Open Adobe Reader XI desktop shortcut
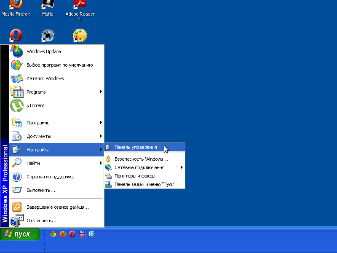This screenshot has height=253, width=337. pyautogui.click(x=80, y=11)
